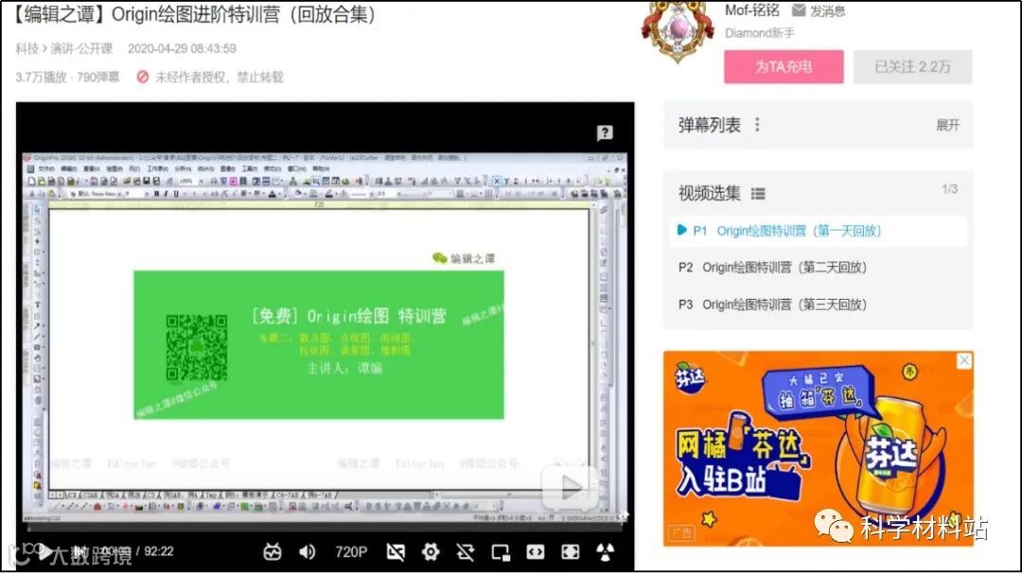The height and width of the screenshot is (574, 1022).
Task: Click the radiation icon in player bar
Action: pos(605,552)
